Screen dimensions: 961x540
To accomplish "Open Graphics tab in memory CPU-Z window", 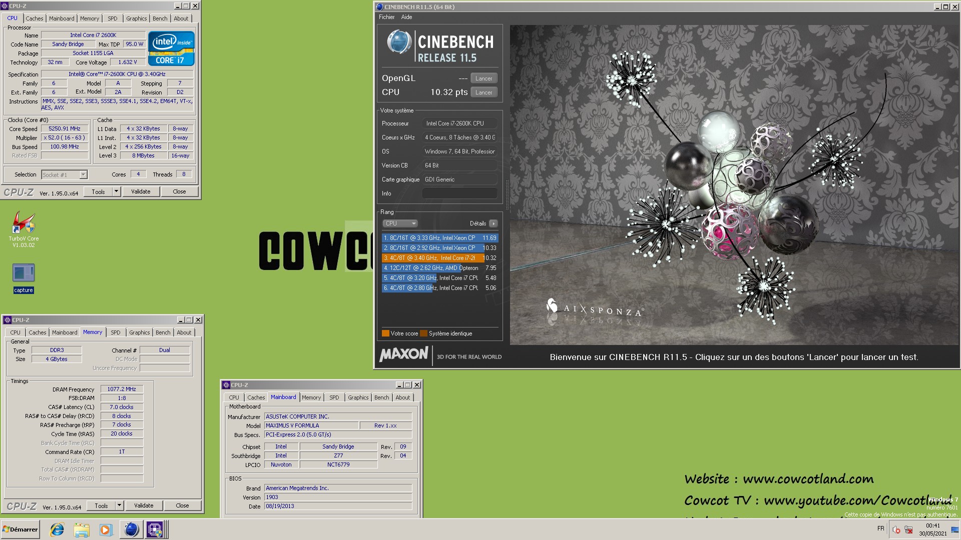I will point(140,332).
